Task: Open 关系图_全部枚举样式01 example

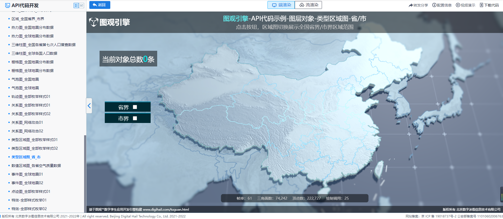Action: point(31,105)
